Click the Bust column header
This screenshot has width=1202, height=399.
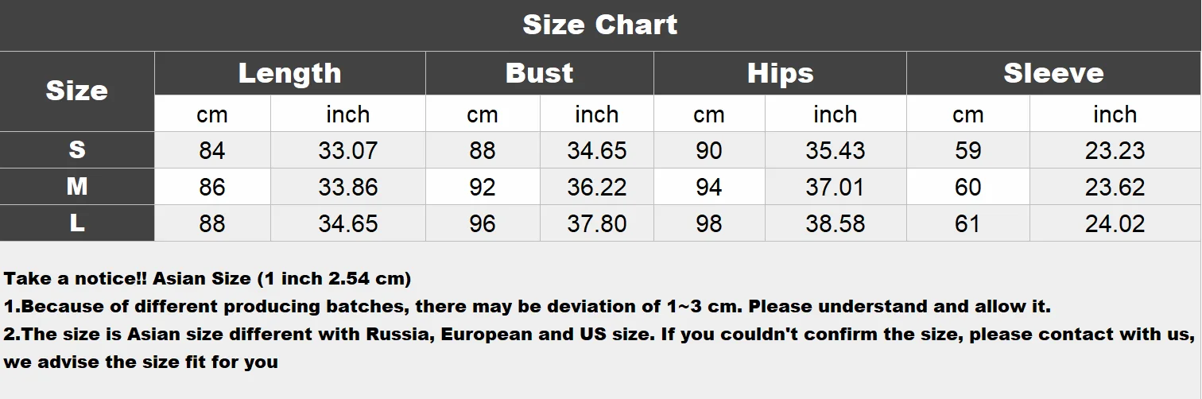(540, 73)
